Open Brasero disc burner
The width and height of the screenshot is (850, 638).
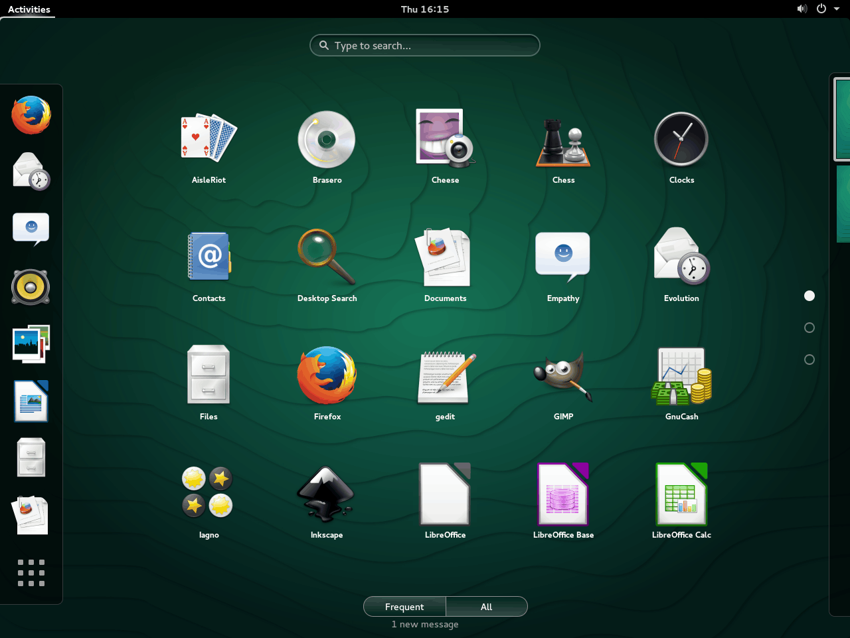click(327, 140)
